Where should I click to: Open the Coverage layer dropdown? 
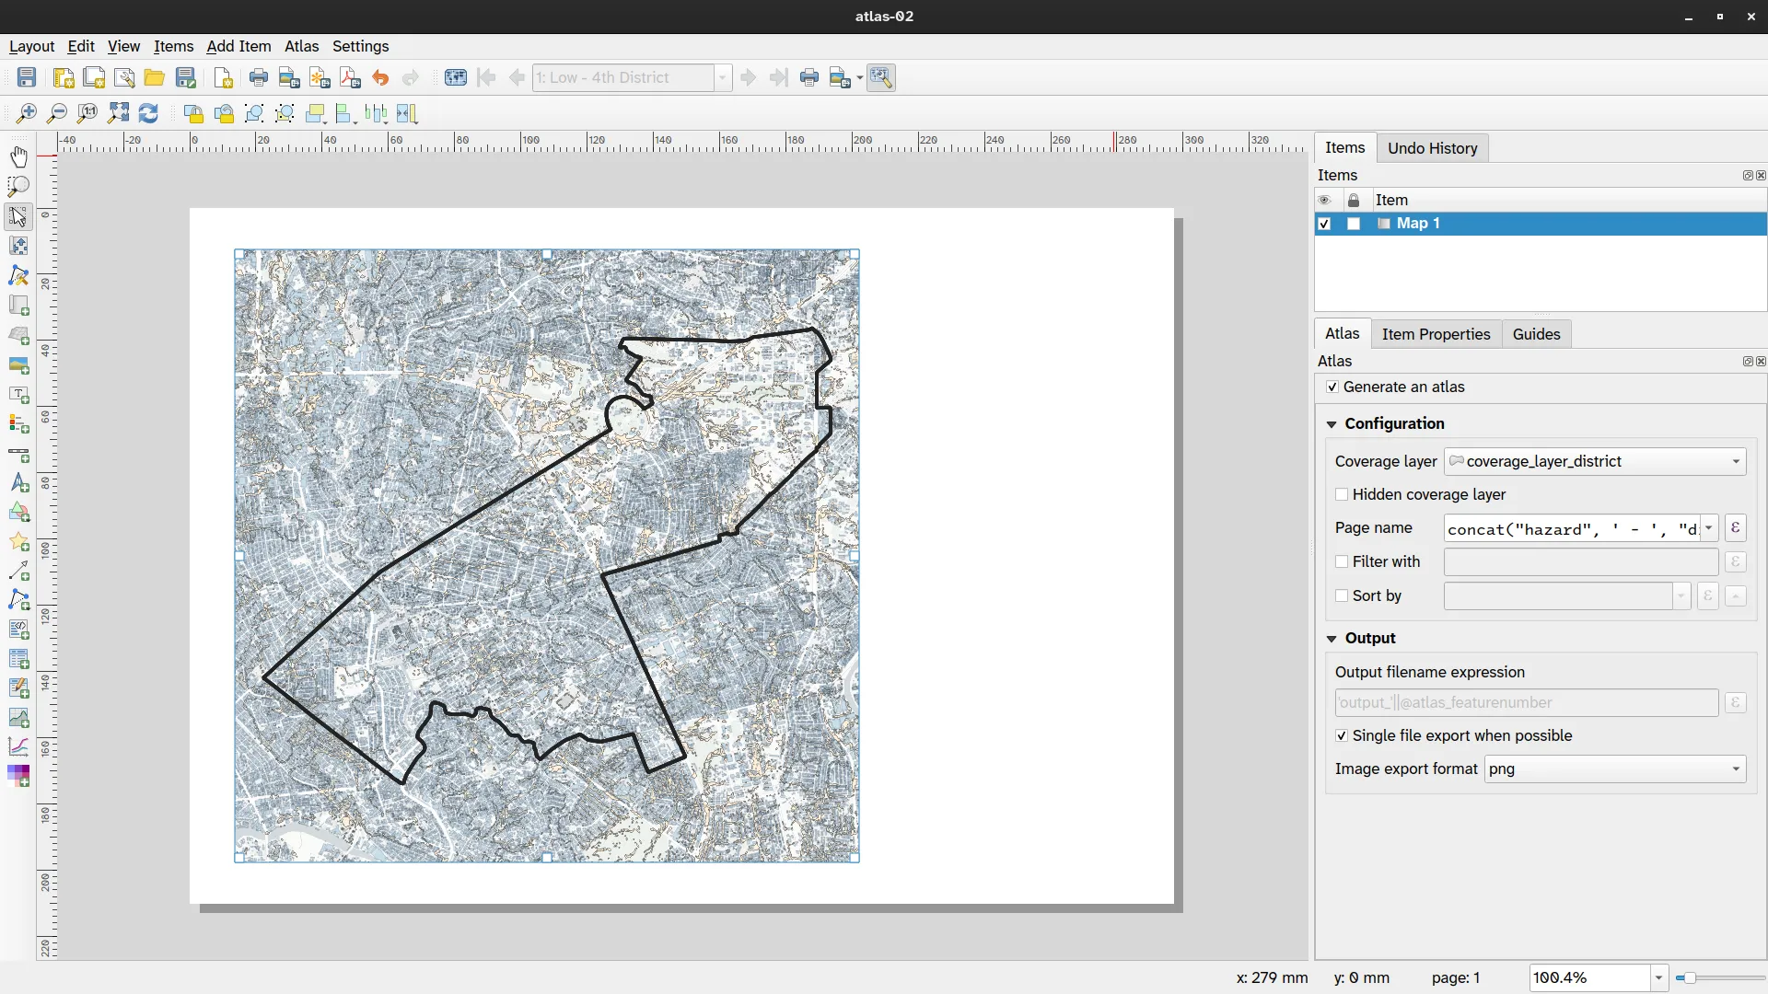tap(1595, 462)
